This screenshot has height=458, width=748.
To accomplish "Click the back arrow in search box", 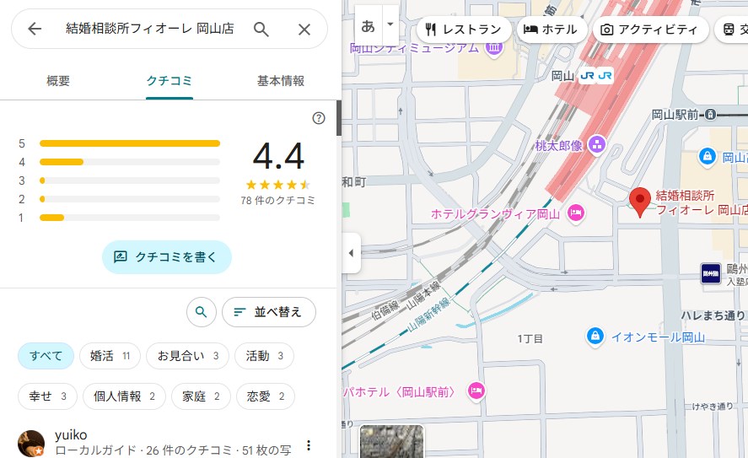I will tap(35, 30).
